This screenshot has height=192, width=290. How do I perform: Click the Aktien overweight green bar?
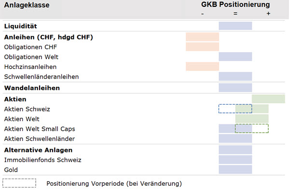pos(268,99)
